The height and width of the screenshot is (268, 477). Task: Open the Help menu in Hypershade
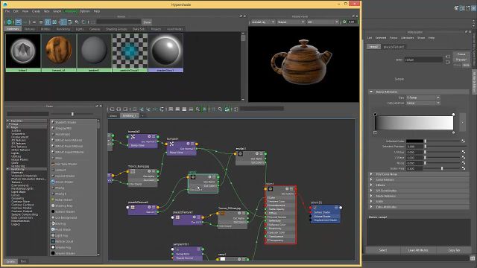(x=97, y=11)
